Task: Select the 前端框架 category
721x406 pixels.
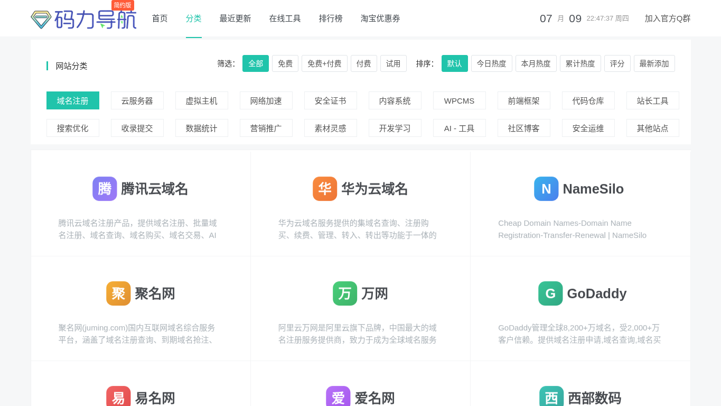Action: pos(524,100)
